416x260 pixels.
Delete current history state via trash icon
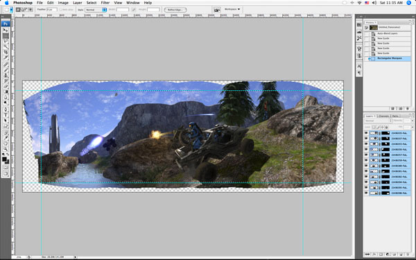(x=408, y=109)
